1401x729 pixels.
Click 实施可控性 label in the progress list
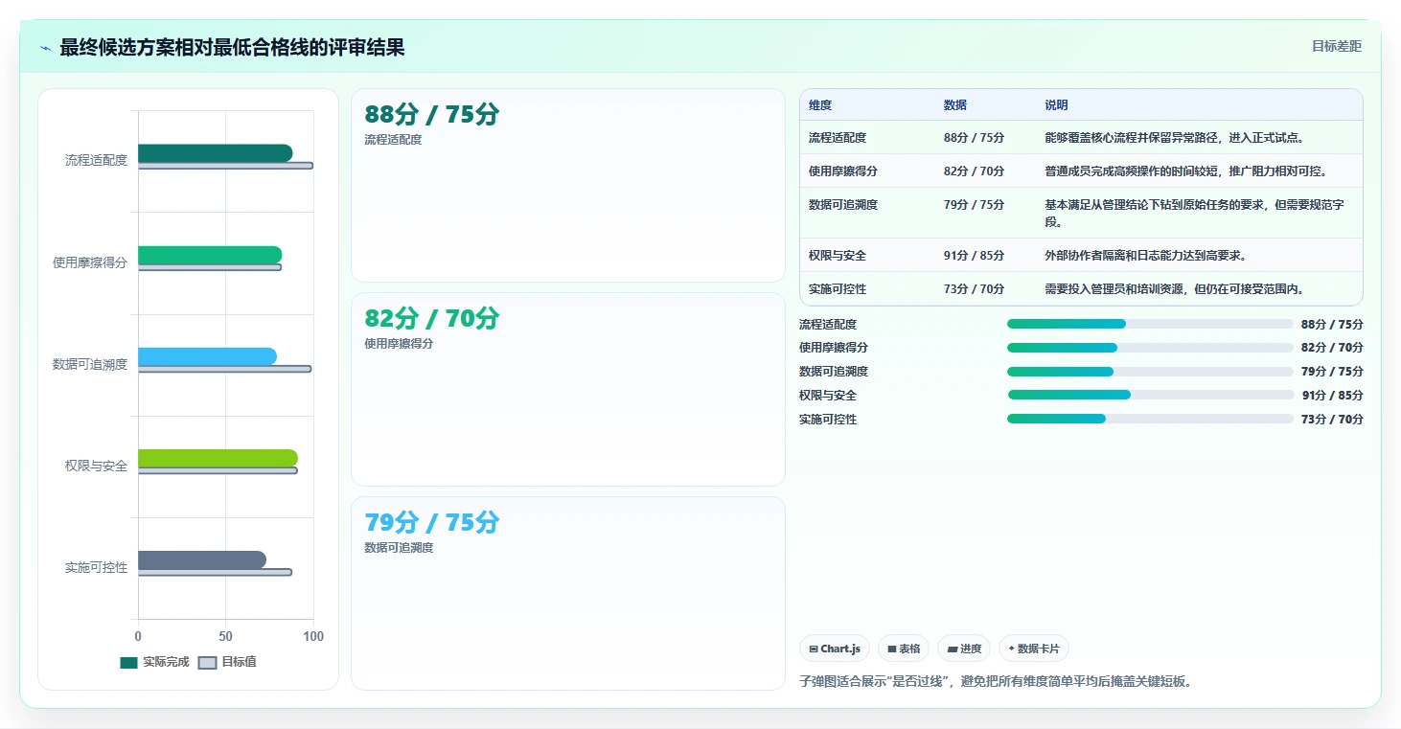tap(828, 420)
